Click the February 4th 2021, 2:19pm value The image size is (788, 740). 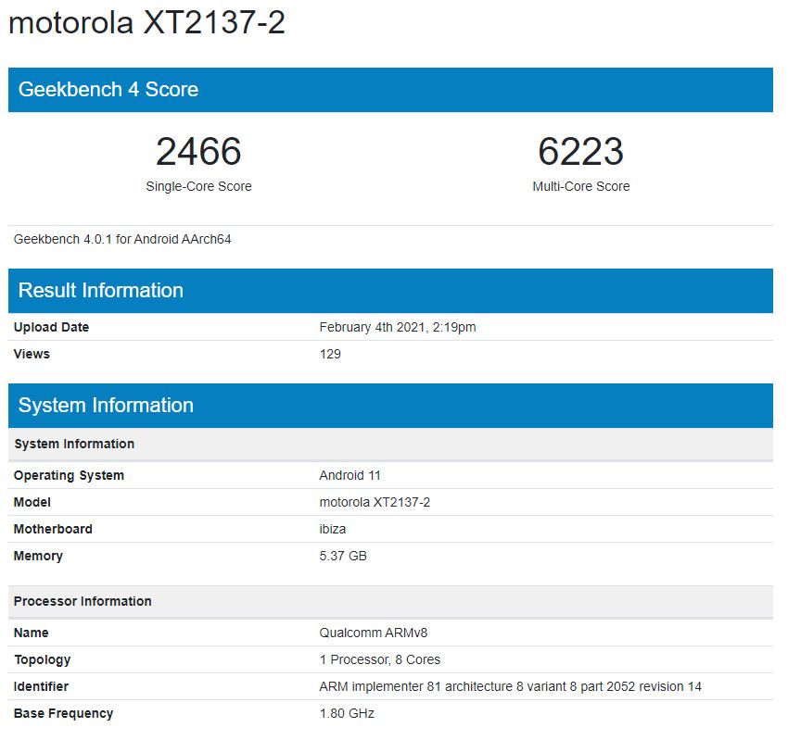click(398, 327)
